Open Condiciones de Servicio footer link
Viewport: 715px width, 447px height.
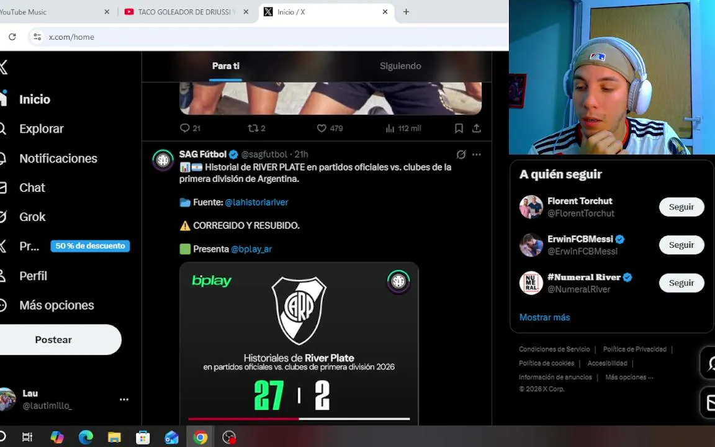554,349
